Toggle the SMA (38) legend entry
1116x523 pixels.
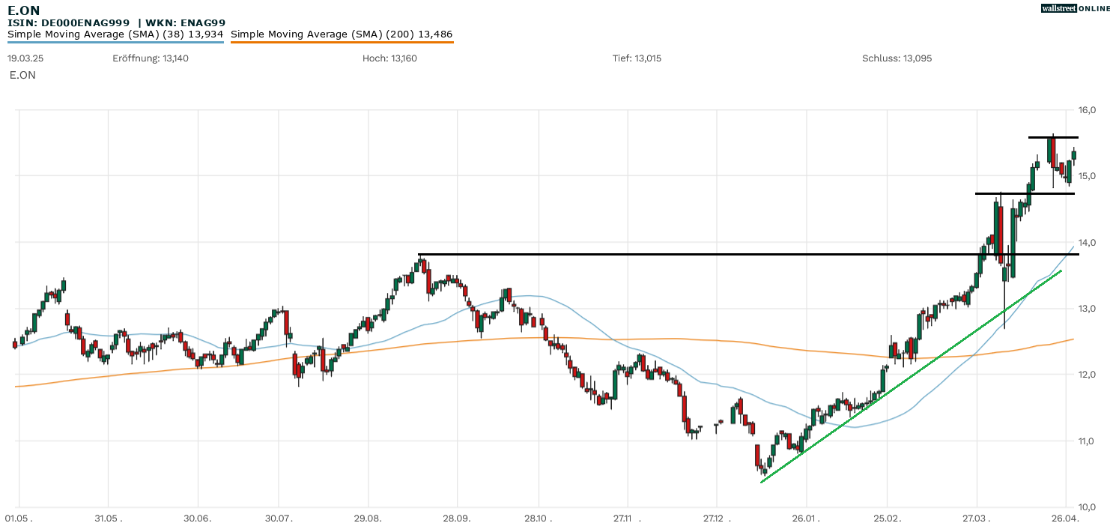click(116, 34)
